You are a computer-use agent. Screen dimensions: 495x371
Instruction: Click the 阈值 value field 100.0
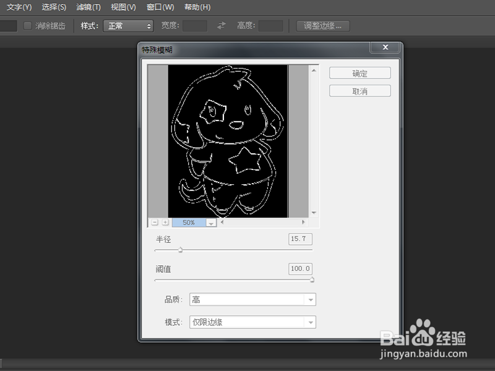pos(300,269)
